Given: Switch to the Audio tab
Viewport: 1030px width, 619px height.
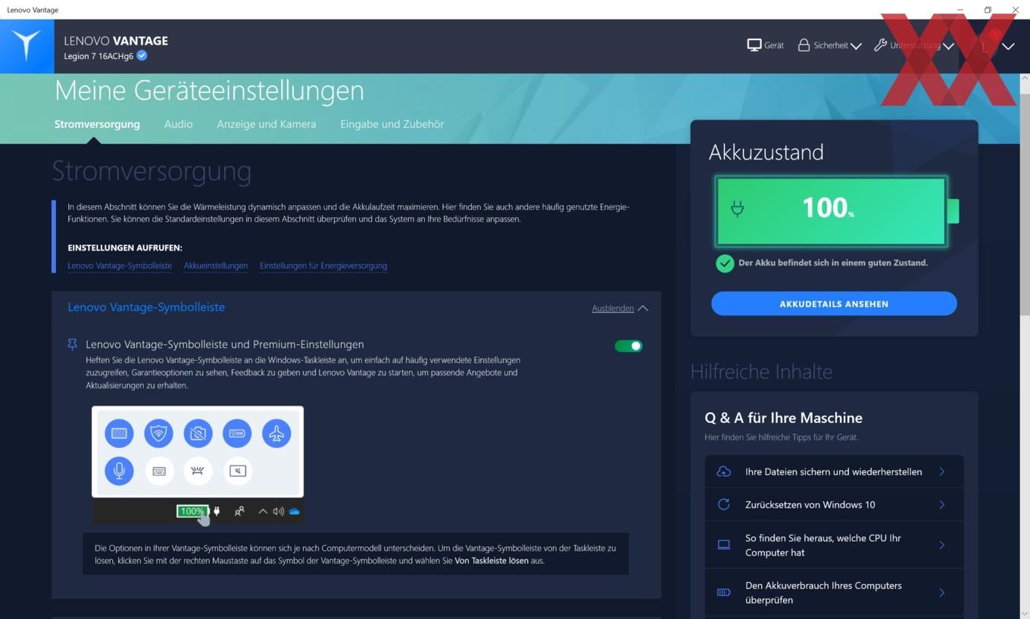Looking at the screenshot, I should click(x=179, y=124).
